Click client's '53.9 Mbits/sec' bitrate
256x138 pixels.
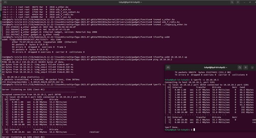[221, 97]
